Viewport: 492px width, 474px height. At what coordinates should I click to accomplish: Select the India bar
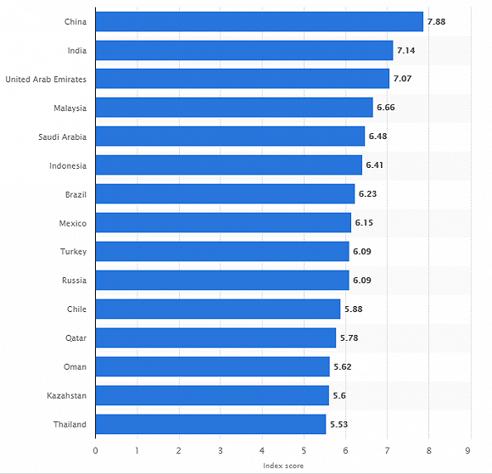244,50
